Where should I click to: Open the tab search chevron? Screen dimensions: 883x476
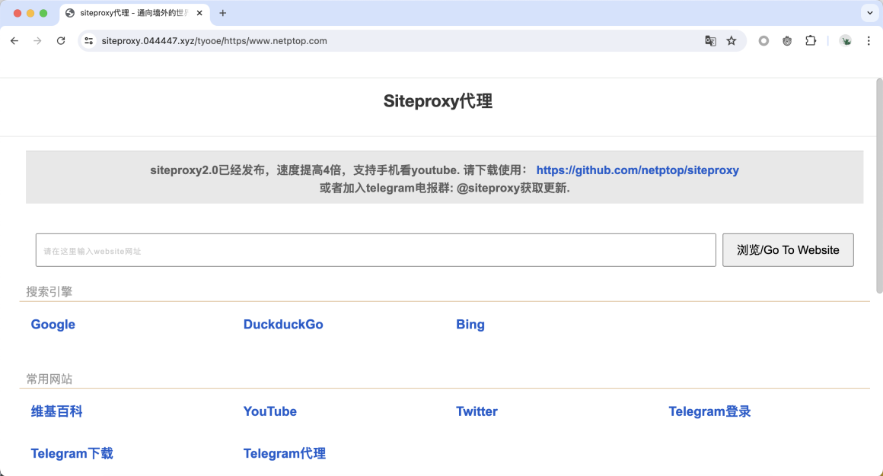869,13
